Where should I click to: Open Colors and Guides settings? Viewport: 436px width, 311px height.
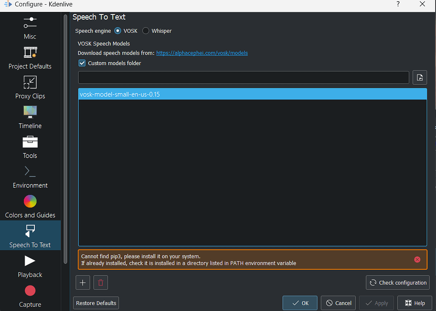pyautogui.click(x=30, y=205)
